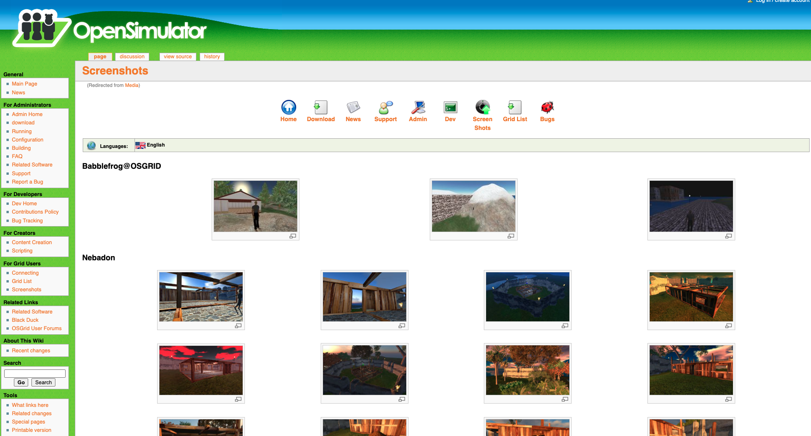Open the What links here link
Image resolution: width=811 pixels, height=436 pixels.
point(30,405)
